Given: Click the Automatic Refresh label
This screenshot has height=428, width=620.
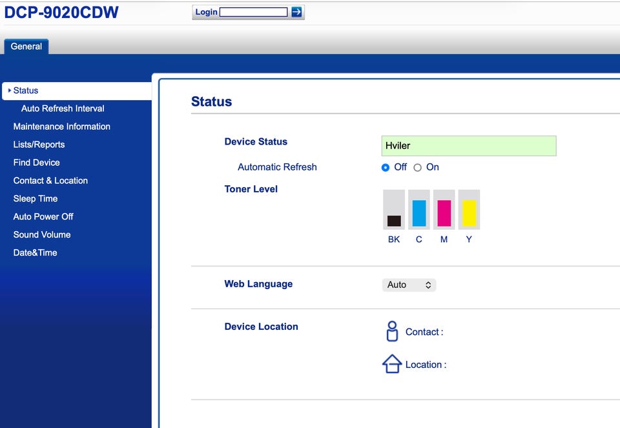Looking at the screenshot, I should [277, 167].
